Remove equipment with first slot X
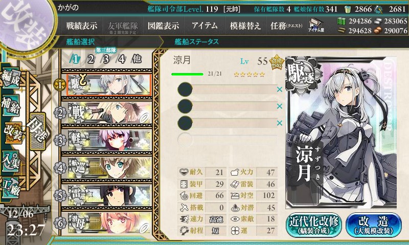This screenshot has height=245, width=409. click(280, 89)
